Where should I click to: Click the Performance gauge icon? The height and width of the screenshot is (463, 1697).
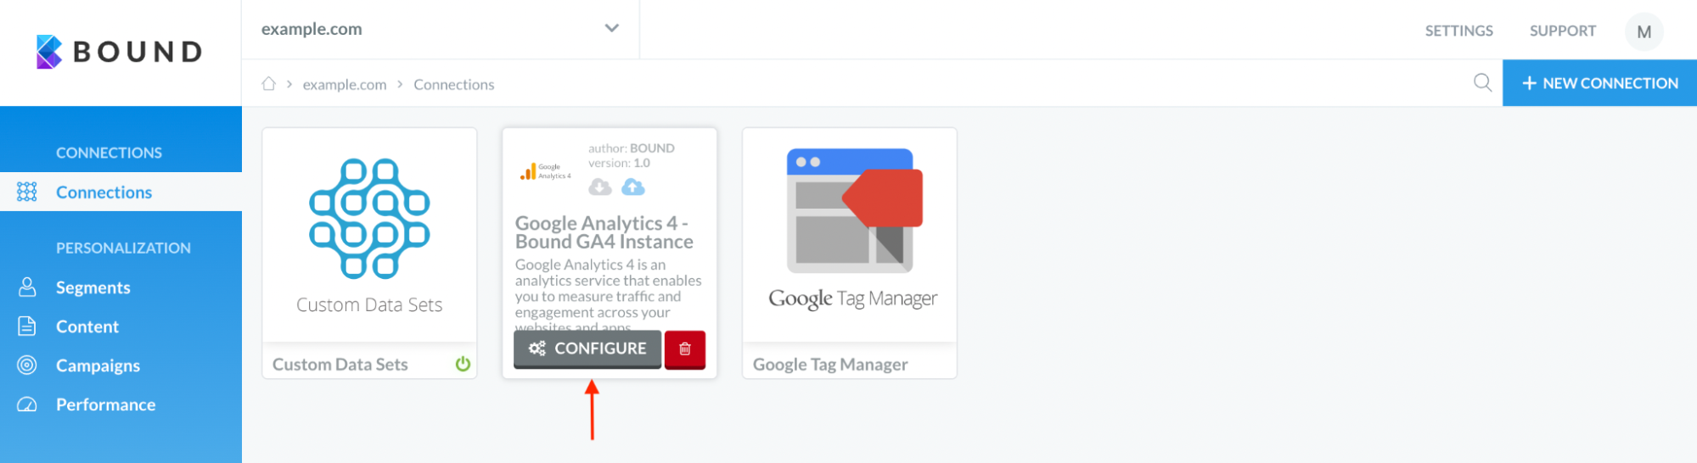[x=27, y=404]
